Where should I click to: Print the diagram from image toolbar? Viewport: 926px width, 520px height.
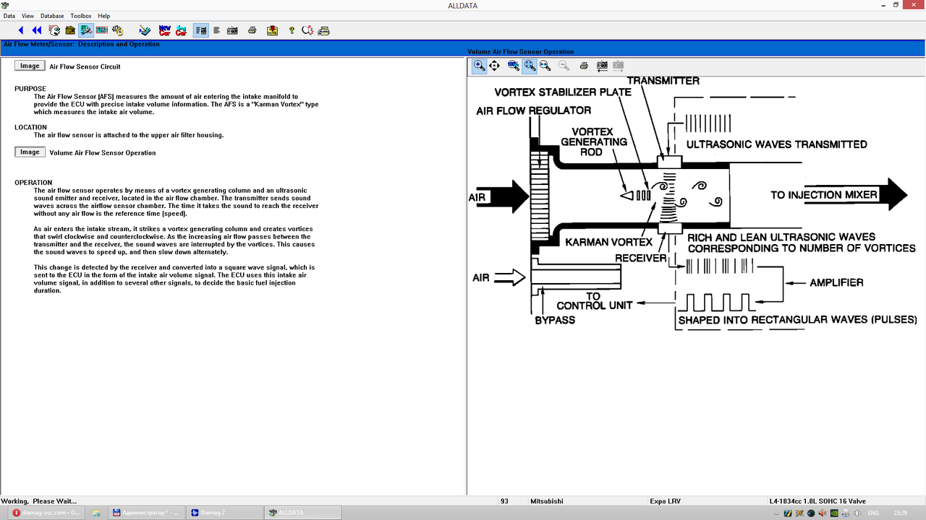click(x=584, y=66)
